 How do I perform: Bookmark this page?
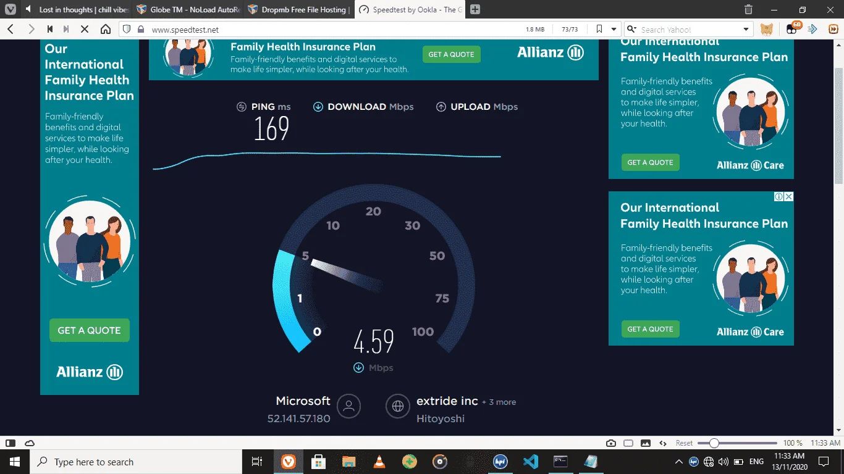[599, 29]
